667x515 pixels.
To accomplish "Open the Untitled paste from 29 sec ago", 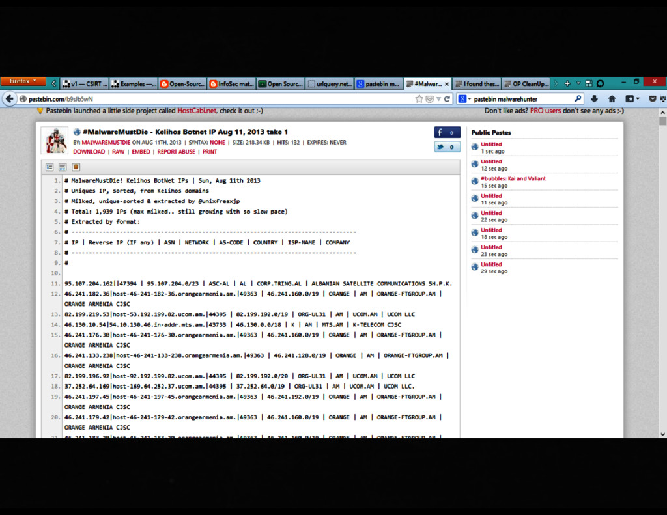I will pos(491,264).
